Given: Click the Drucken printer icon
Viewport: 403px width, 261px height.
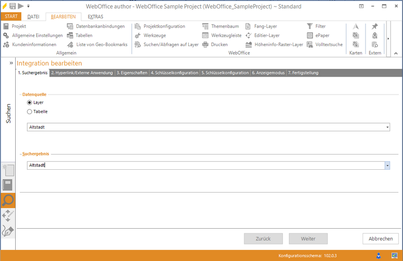Looking at the screenshot, I should coord(205,45).
